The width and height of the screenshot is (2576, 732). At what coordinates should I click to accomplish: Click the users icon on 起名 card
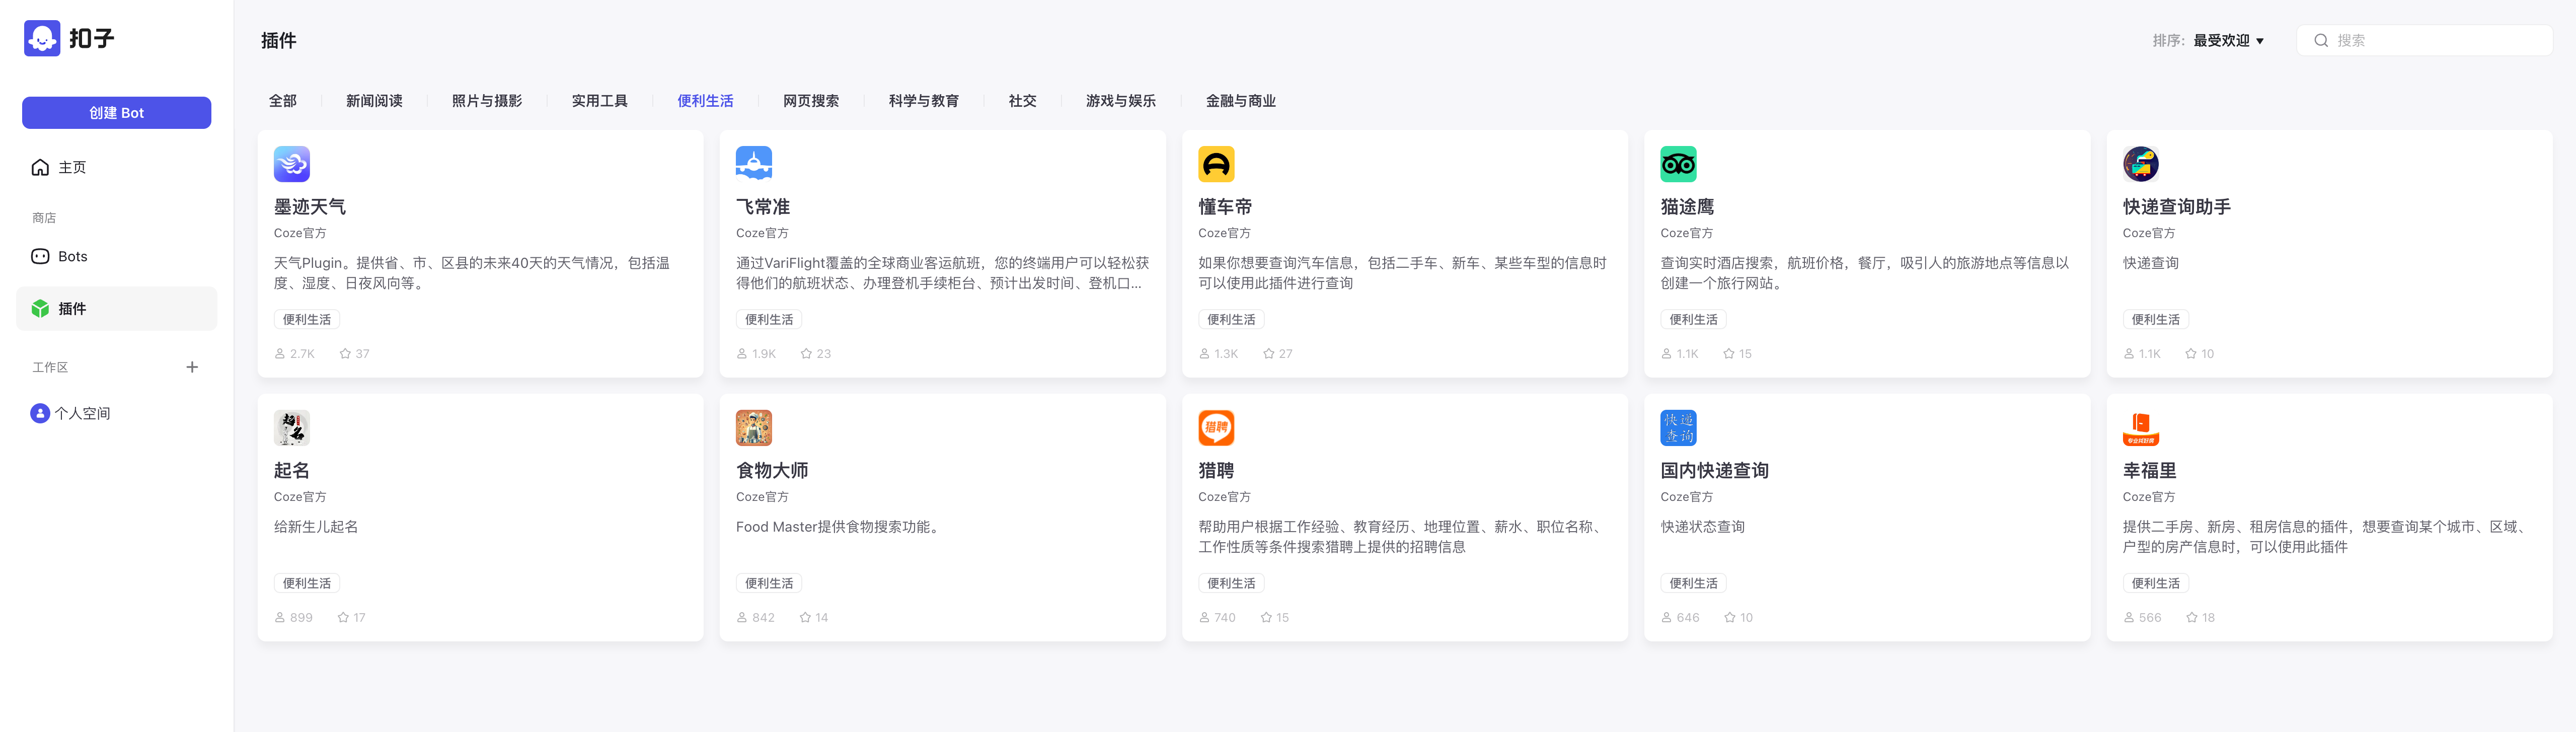(x=280, y=618)
